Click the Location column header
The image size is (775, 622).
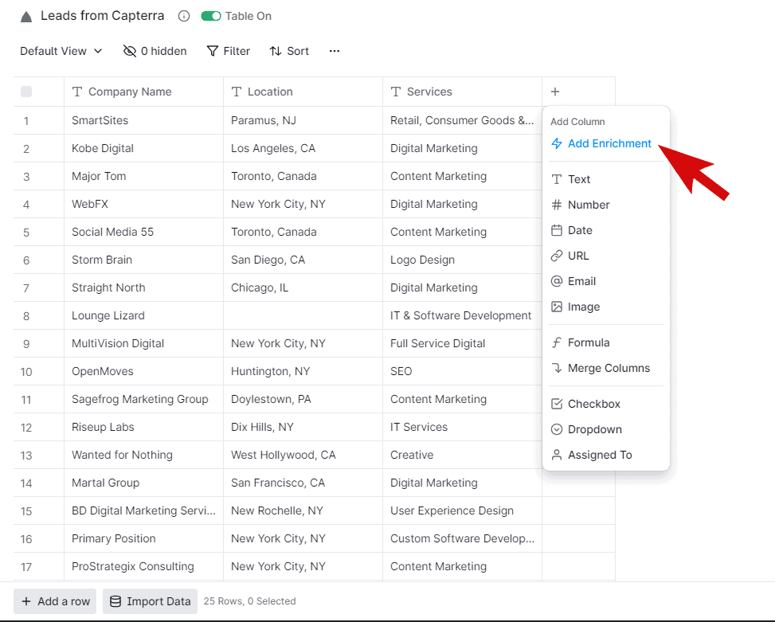point(303,92)
